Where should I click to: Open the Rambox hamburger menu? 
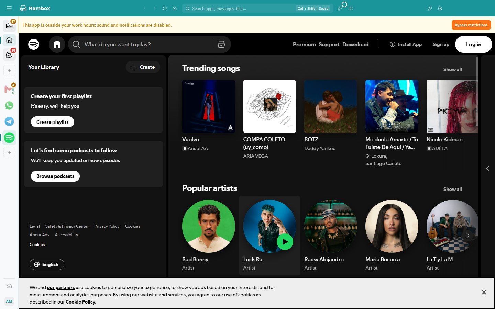9,8
